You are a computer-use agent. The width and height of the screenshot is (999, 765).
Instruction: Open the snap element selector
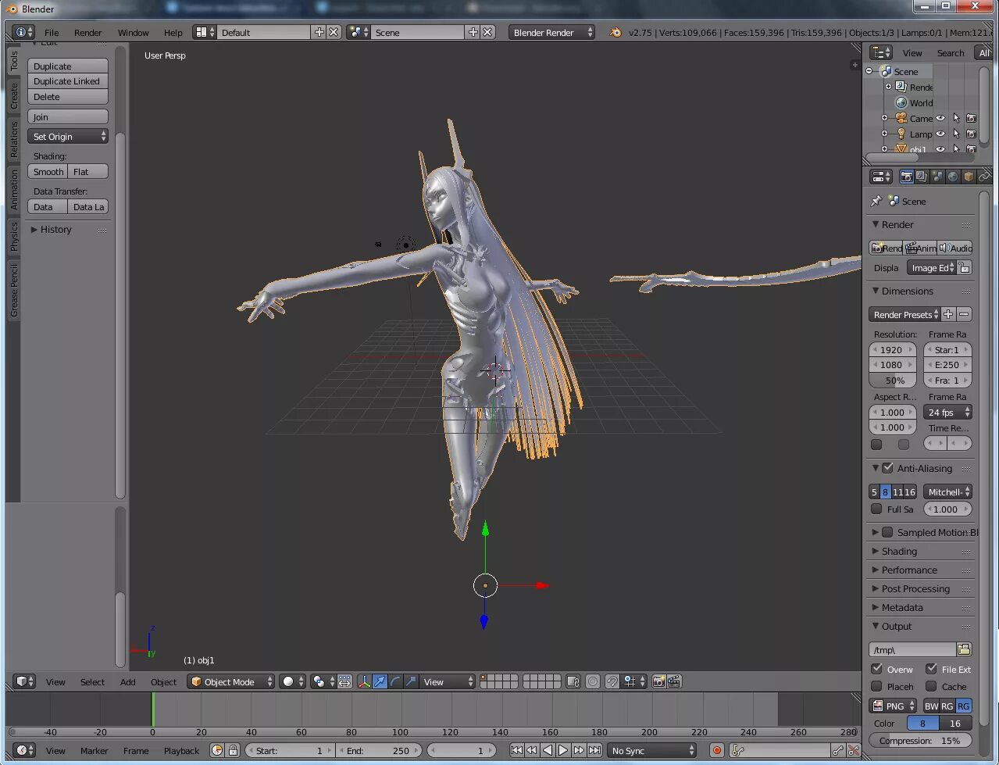tap(633, 681)
